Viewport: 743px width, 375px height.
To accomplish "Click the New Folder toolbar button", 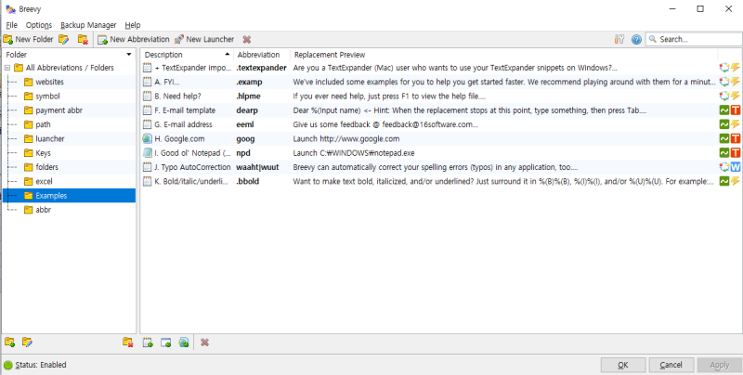I will (x=28, y=39).
